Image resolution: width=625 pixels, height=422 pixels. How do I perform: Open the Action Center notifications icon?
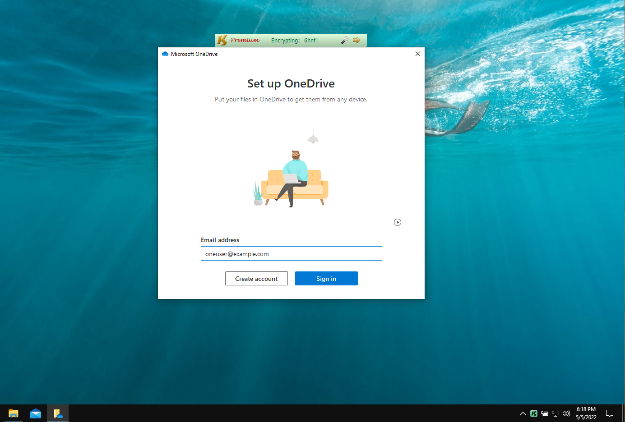pyautogui.click(x=609, y=413)
